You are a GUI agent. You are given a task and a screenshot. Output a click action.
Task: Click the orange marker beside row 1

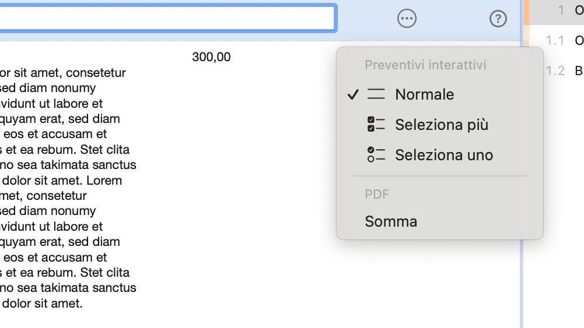[x=526, y=12]
